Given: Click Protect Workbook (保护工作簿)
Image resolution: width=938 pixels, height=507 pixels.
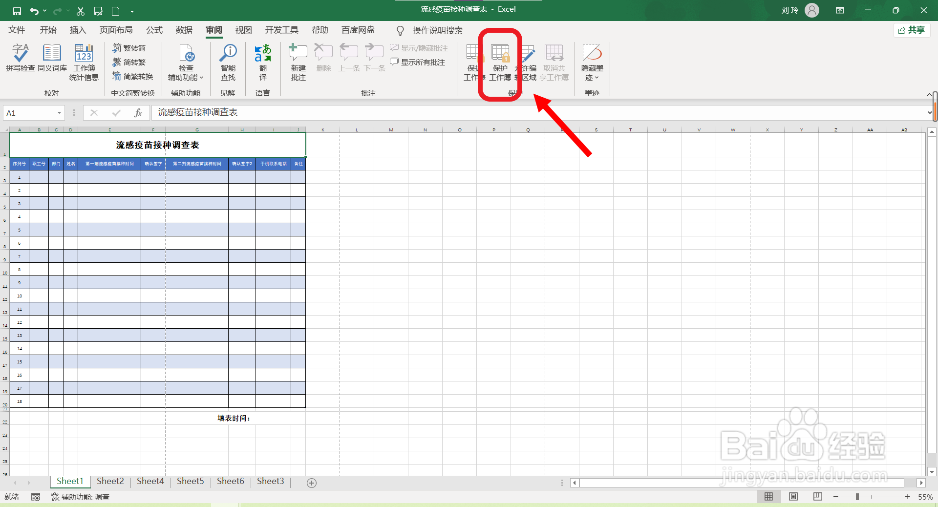Looking at the screenshot, I should [500, 63].
